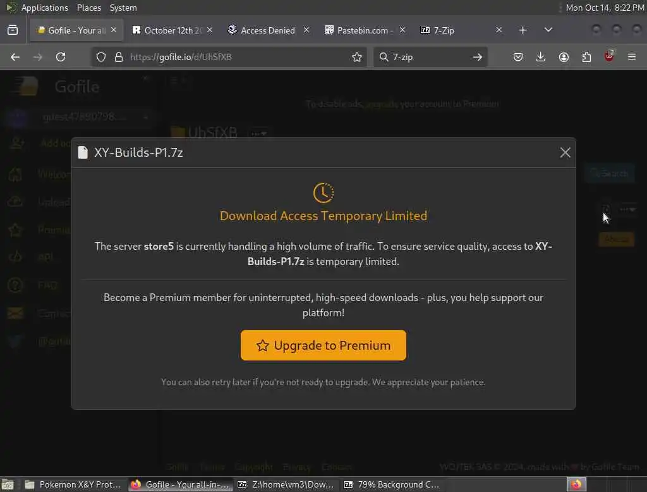Open the tracking protection shield icon
Viewport: 647px width, 492px height.
click(101, 57)
